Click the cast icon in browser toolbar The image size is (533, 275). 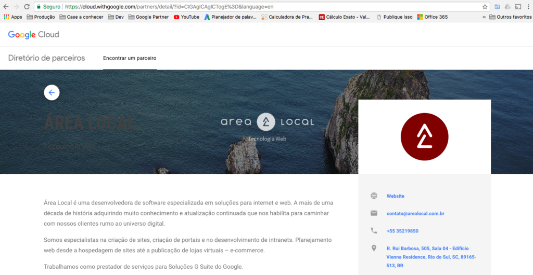point(518,7)
